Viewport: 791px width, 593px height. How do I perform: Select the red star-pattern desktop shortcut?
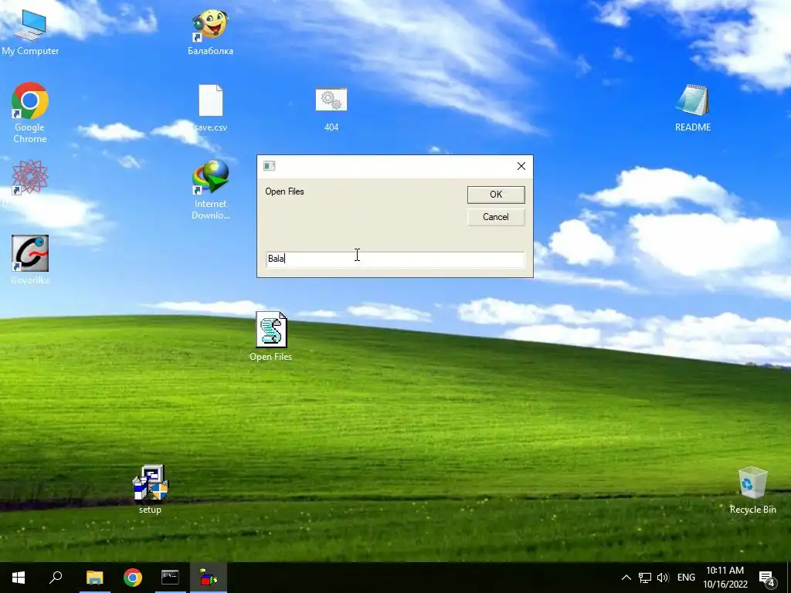point(30,178)
